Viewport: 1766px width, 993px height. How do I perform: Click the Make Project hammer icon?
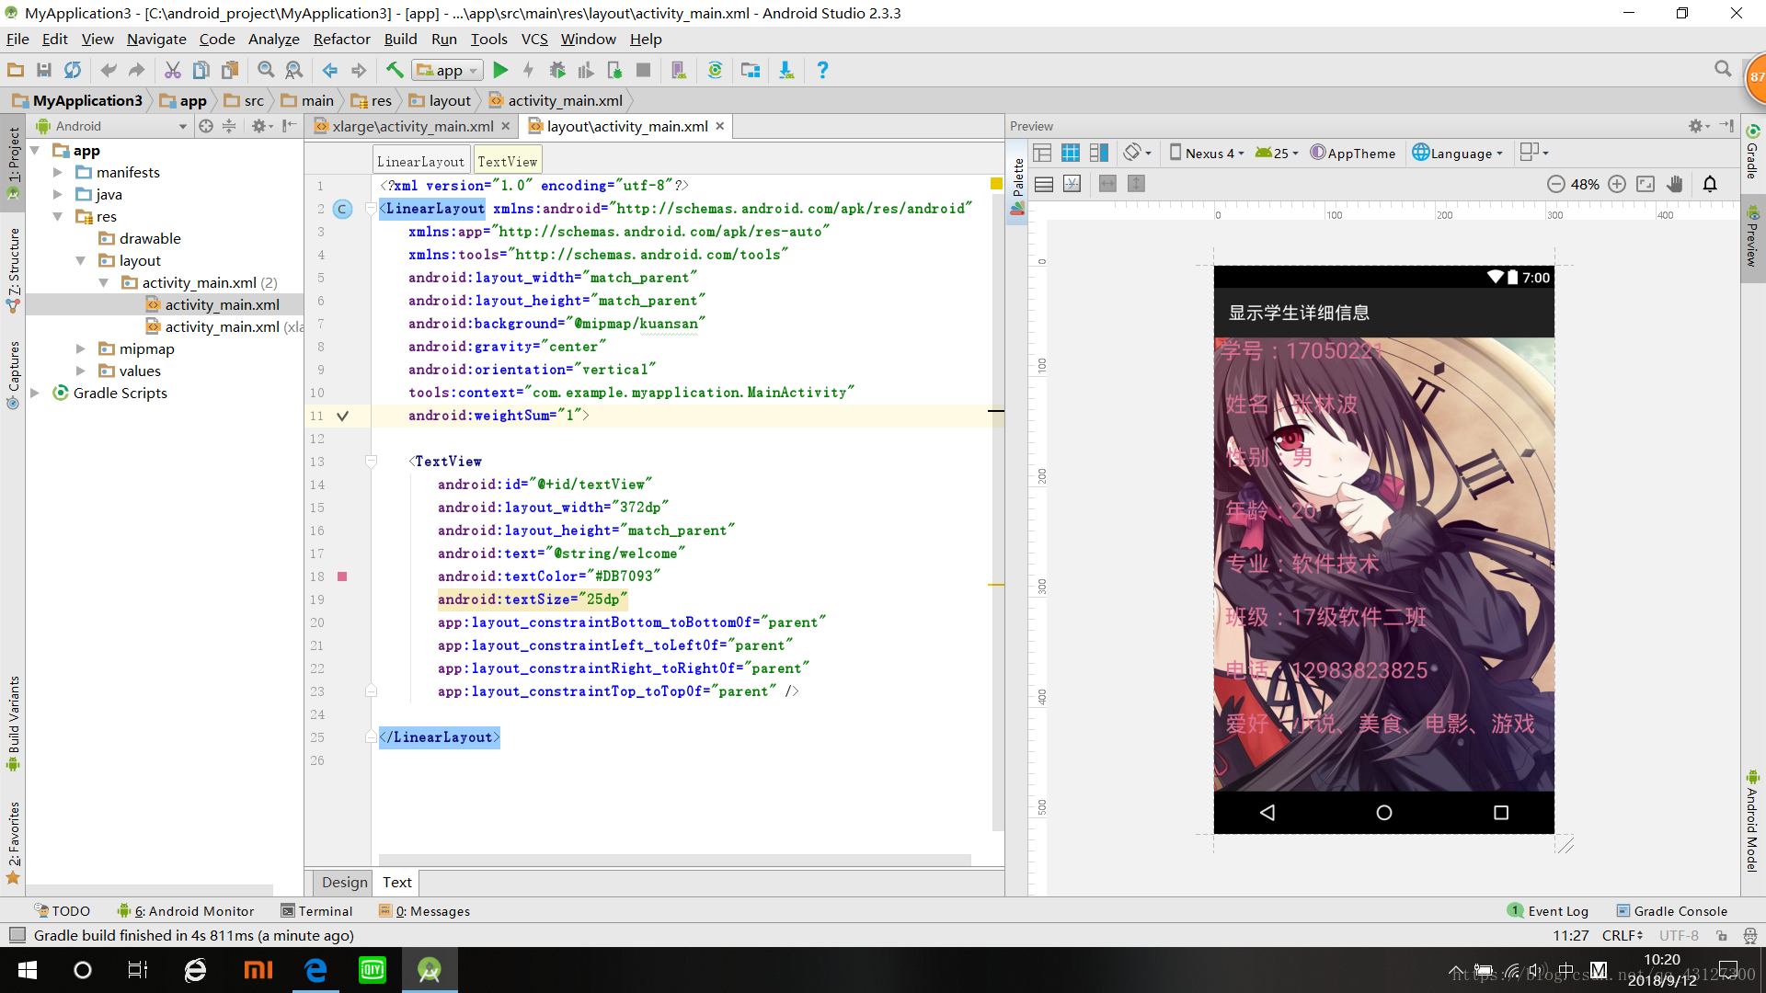[x=395, y=70]
